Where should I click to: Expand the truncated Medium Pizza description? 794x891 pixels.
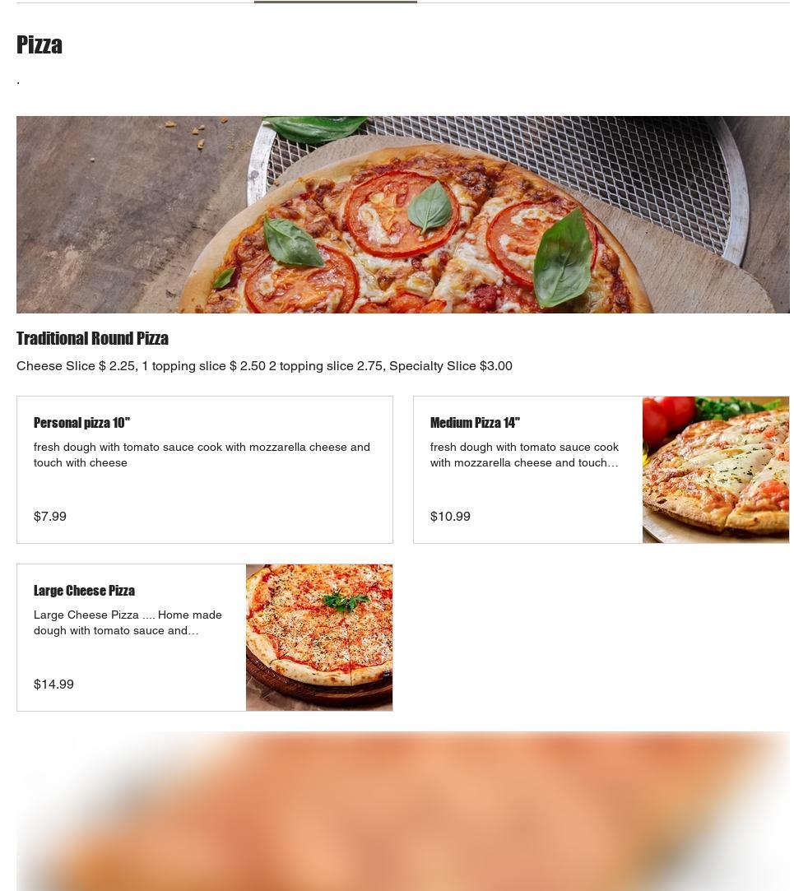point(524,455)
